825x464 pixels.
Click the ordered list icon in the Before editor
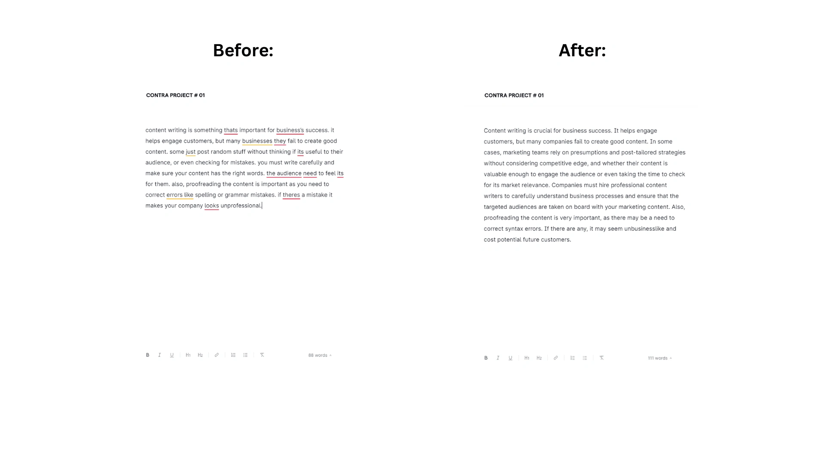click(x=233, y=355)
